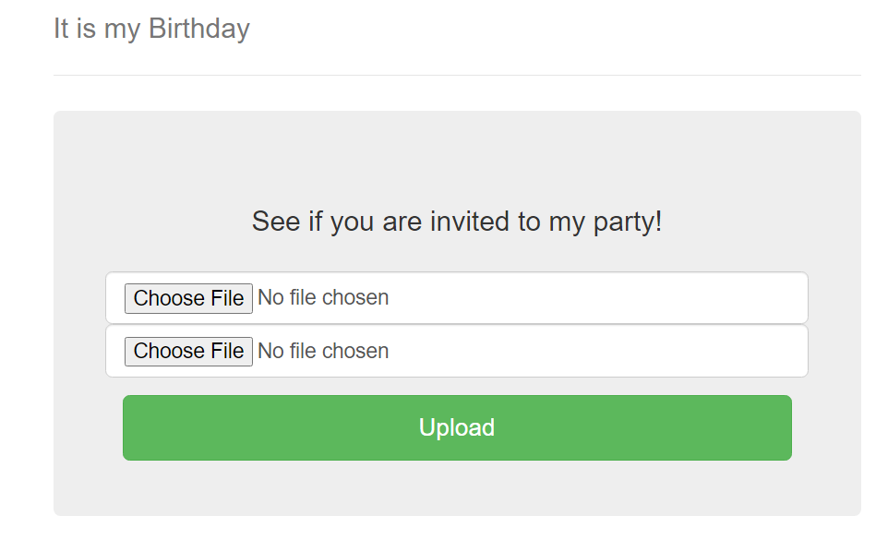
Task: Click the second Choose File button
Action: (188, 351)
